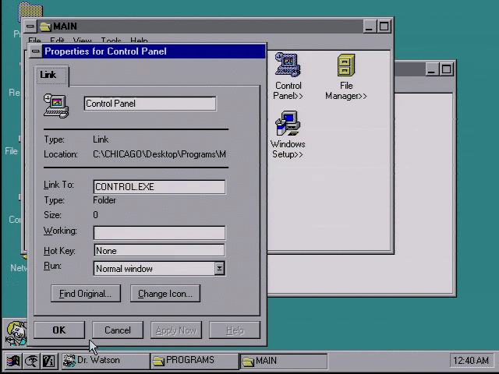
Task: Confirm with the OK button
Action: pyautogui.click(x=59, y=330)
